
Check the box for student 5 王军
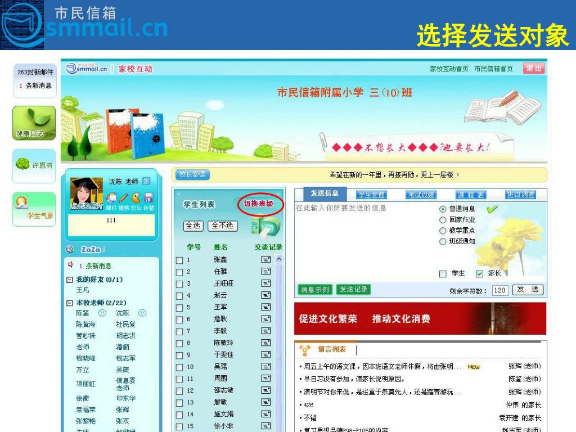tap(179, 308)
